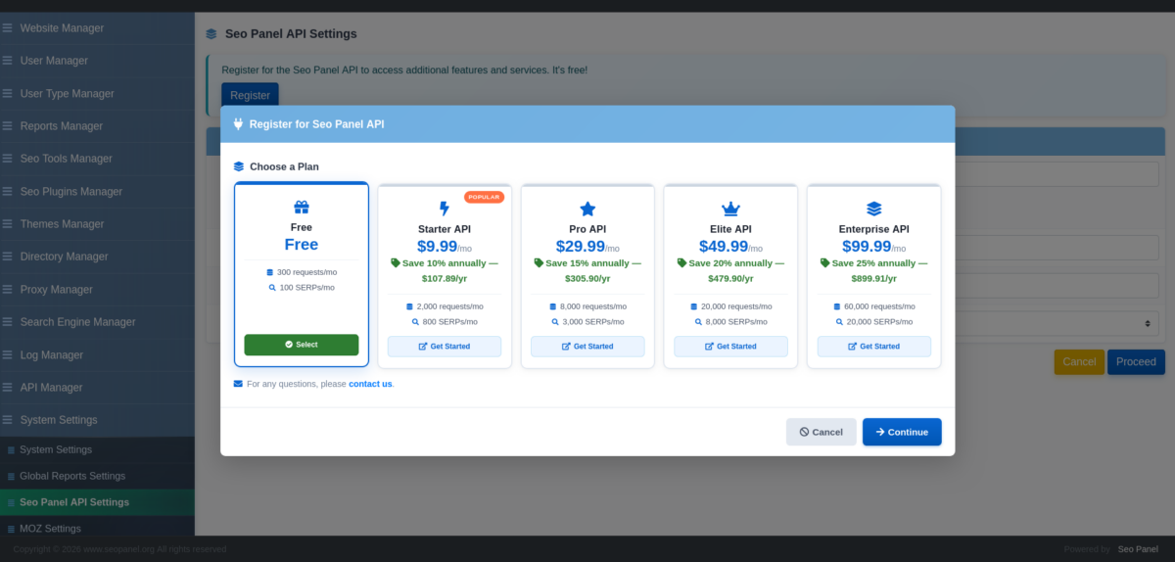Select Seo Panel API Settings sub-item
The height and width of the screenshot is (562, 1175).
tap(97, 502)
